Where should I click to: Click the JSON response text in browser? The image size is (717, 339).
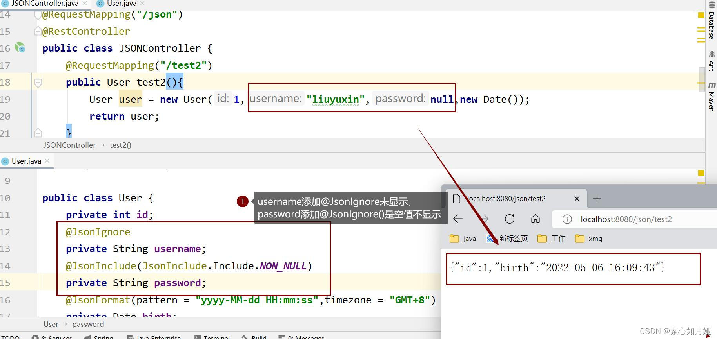[557, 267]
